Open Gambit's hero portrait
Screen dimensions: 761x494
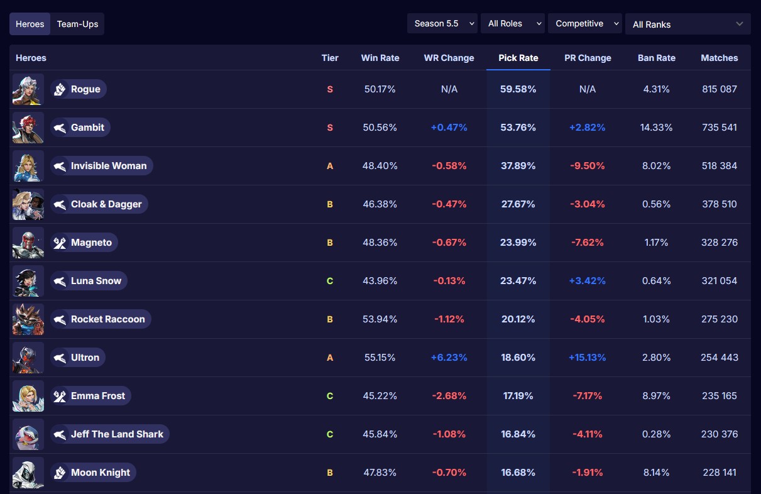(28, 128)
